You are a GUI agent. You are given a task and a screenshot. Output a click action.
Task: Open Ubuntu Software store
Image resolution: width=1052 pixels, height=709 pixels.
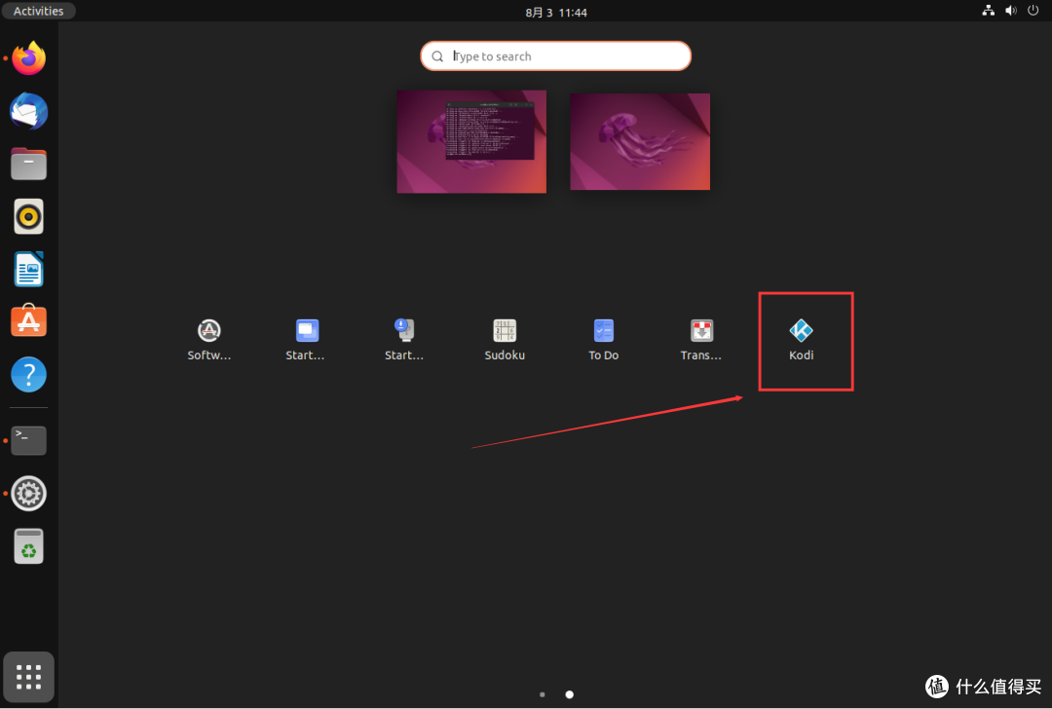coord(29,321)
